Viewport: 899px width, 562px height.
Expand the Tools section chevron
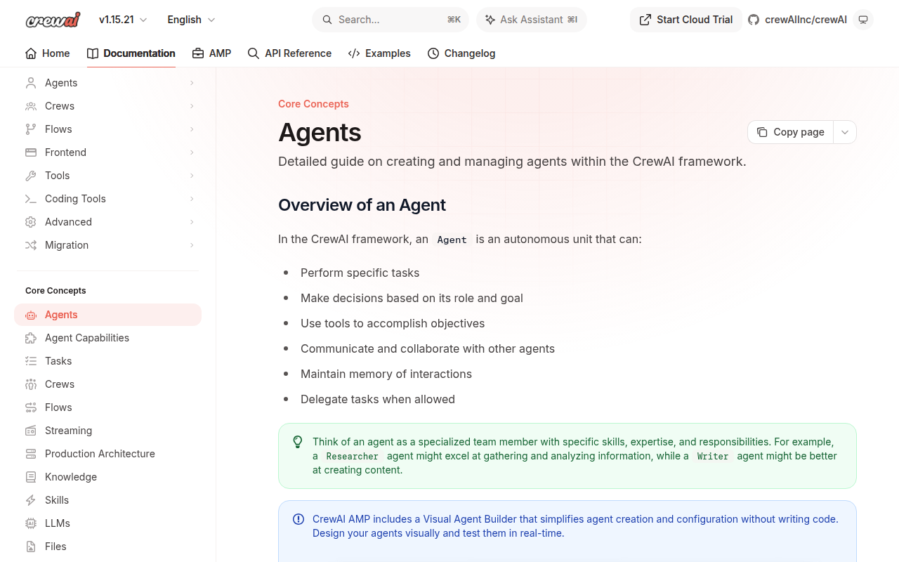192,176
